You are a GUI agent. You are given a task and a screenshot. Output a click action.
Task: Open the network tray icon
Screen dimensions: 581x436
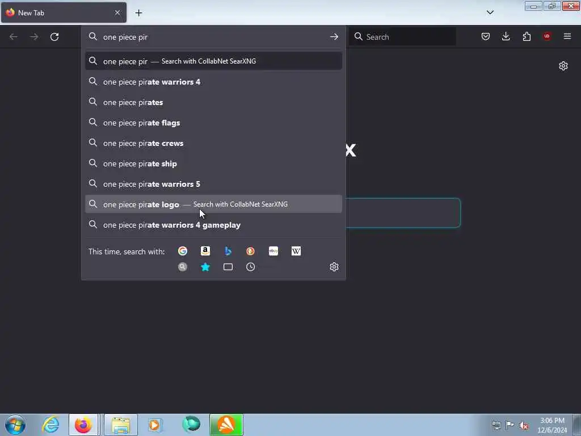click(496, 426)
